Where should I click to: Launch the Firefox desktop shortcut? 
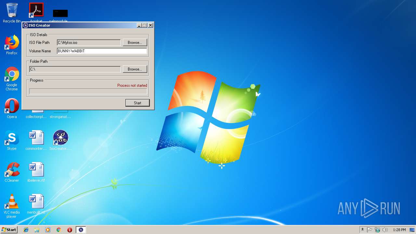pos(12,45)
